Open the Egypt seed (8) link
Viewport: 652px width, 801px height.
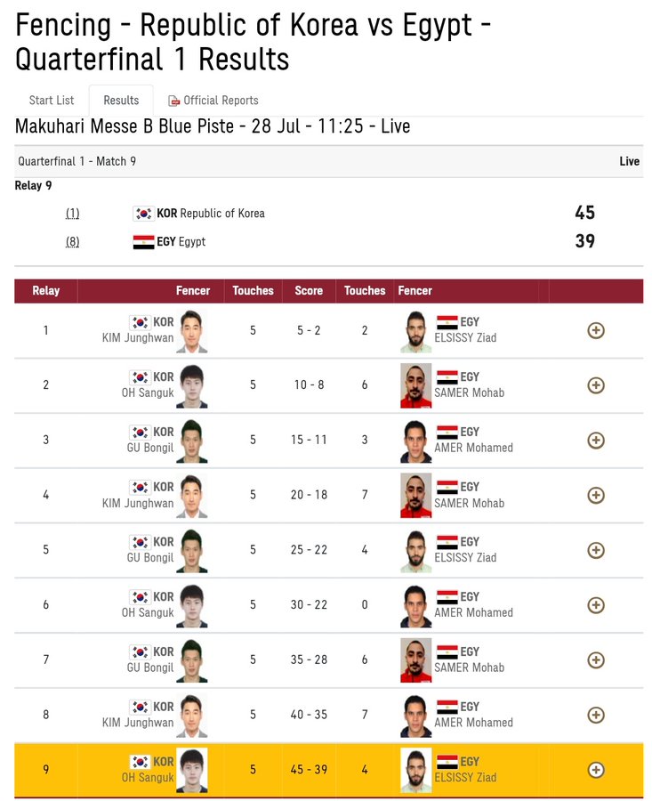pyautogui.click(x=72, y=242)
